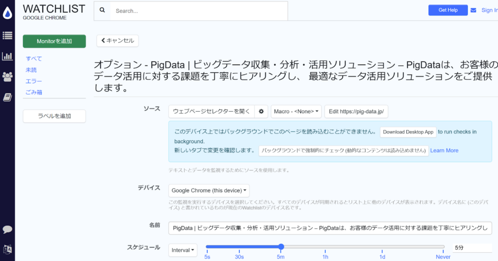498x261 pixels.
Task: Click the search magnifier icon
Action: point(102,10)
